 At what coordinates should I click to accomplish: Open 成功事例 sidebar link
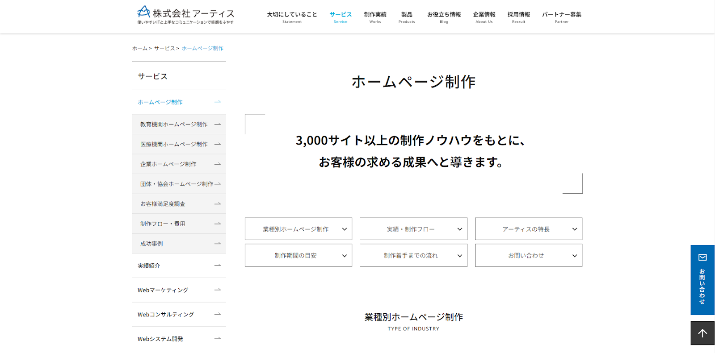click(x=179, y=244)
